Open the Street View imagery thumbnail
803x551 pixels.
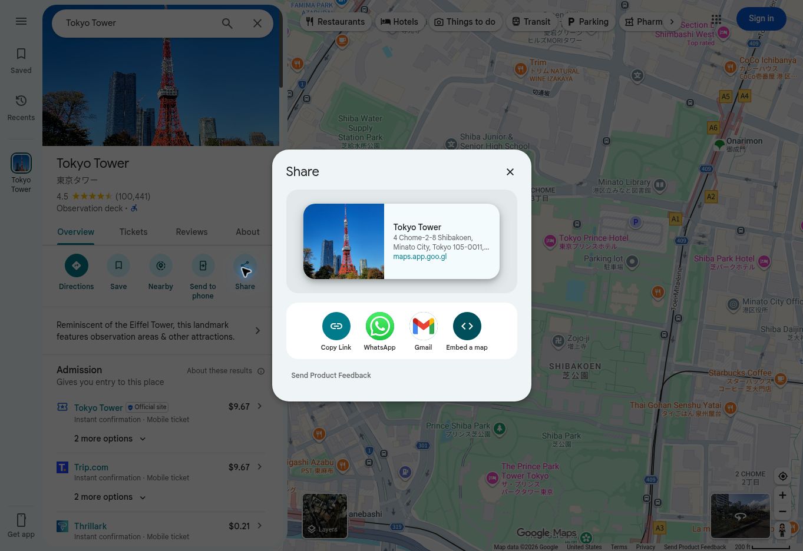click(741, 516)
